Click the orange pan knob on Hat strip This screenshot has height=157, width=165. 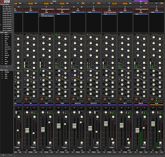point(26,99)
